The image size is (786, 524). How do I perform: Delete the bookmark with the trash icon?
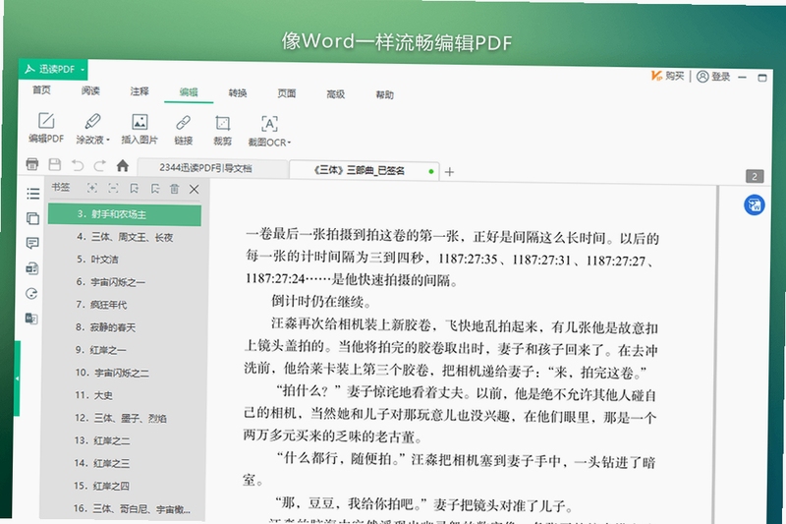pos(175,189)
